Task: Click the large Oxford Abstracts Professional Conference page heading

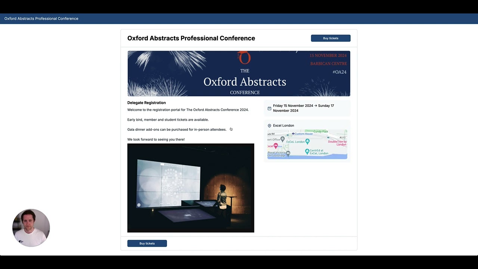Action: (191, 38)
